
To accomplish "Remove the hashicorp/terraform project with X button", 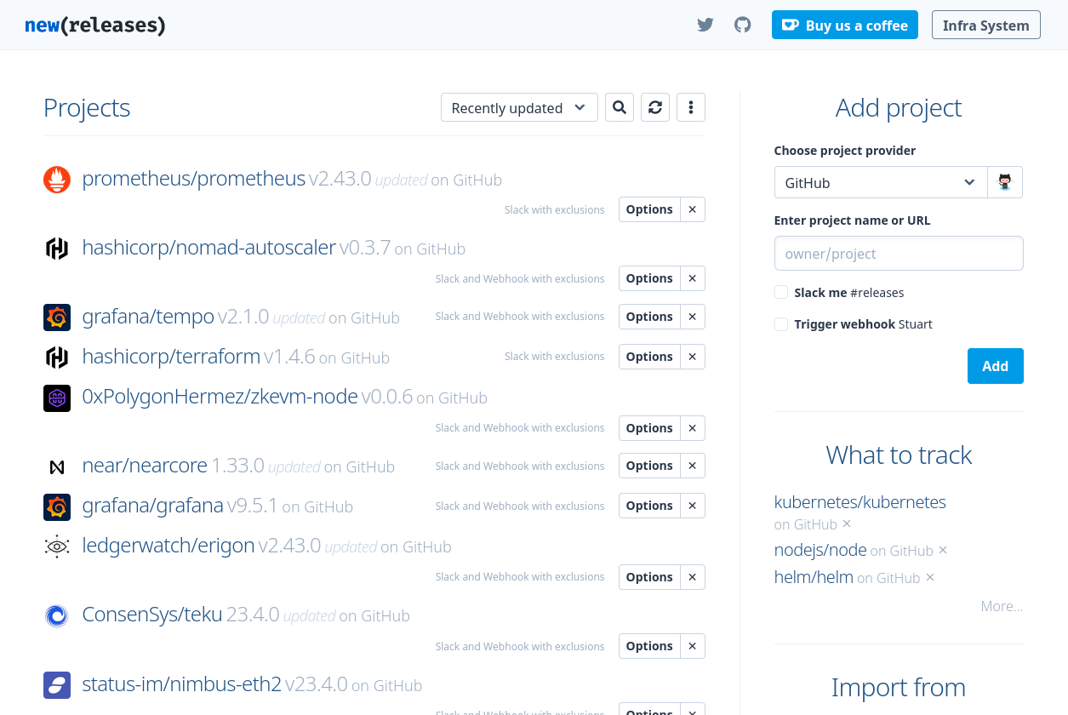I will pyautogui.click(x=693, y=357).
